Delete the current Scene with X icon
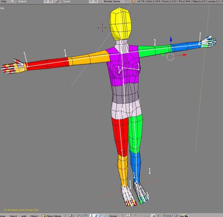Screen dimensions: 223x217 (x=96, y=1)
